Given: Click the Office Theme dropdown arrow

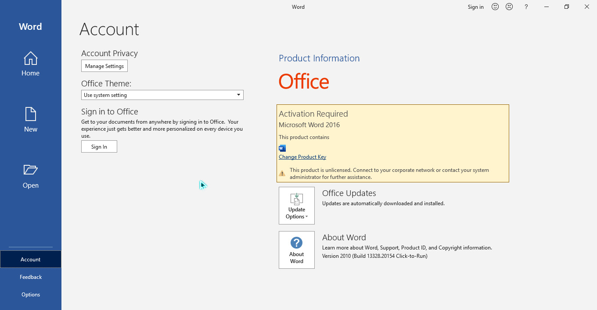Looking at the screenshot, I should point(239,95).
